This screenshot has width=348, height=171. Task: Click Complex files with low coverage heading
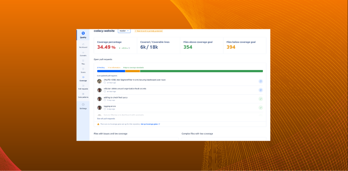pos(197,134)
